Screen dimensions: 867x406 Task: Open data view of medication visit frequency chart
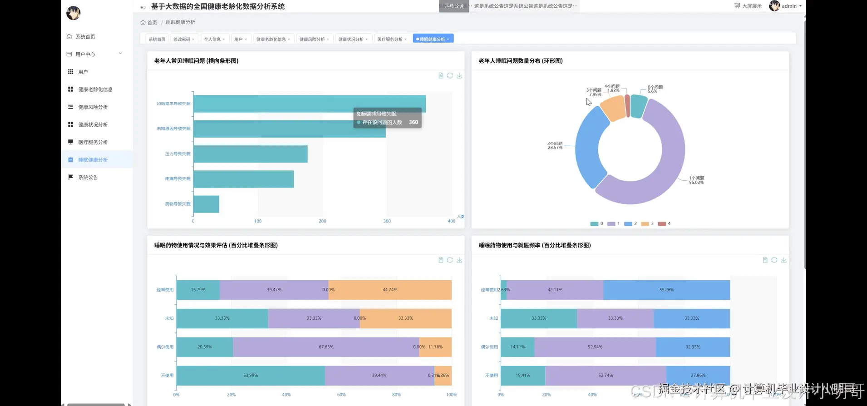pos(765,260)
